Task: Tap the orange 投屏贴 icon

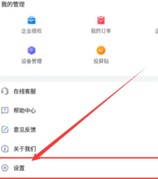Action: pyautogui.click(x=101, y=50)
